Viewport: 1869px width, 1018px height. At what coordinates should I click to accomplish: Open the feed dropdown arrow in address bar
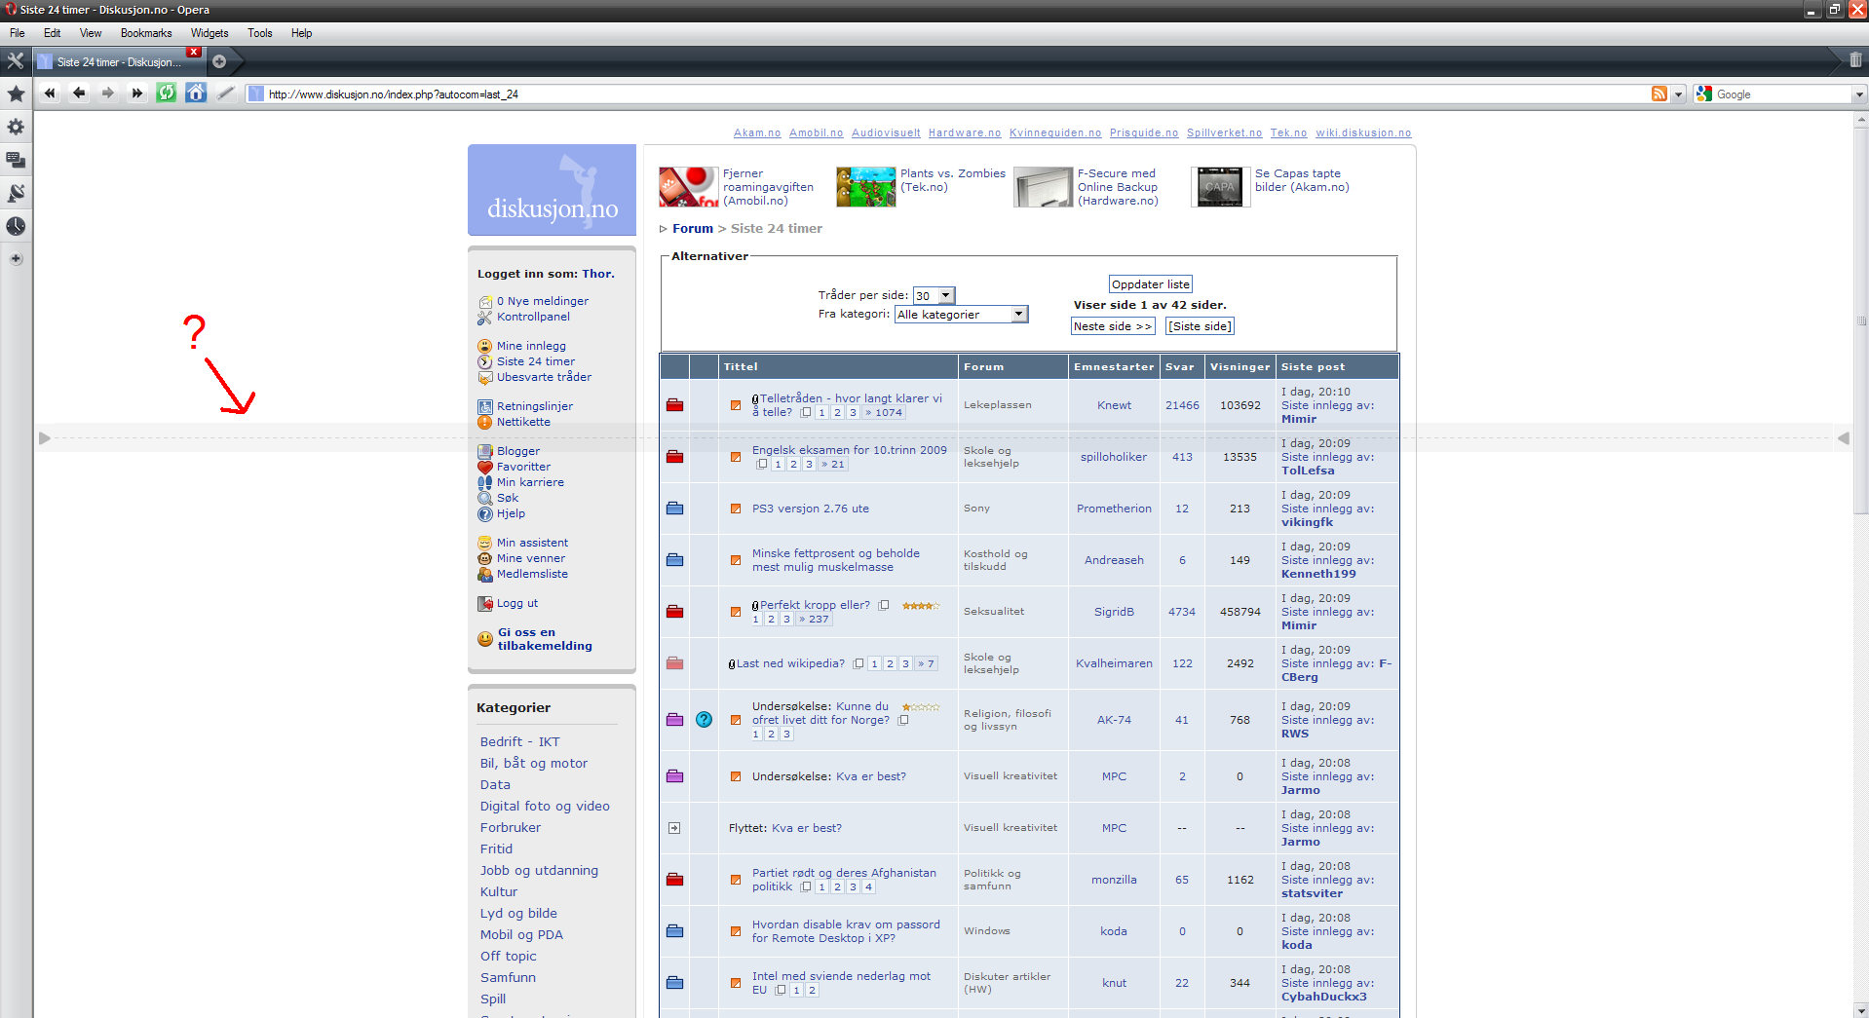[x=1678, y=94]
